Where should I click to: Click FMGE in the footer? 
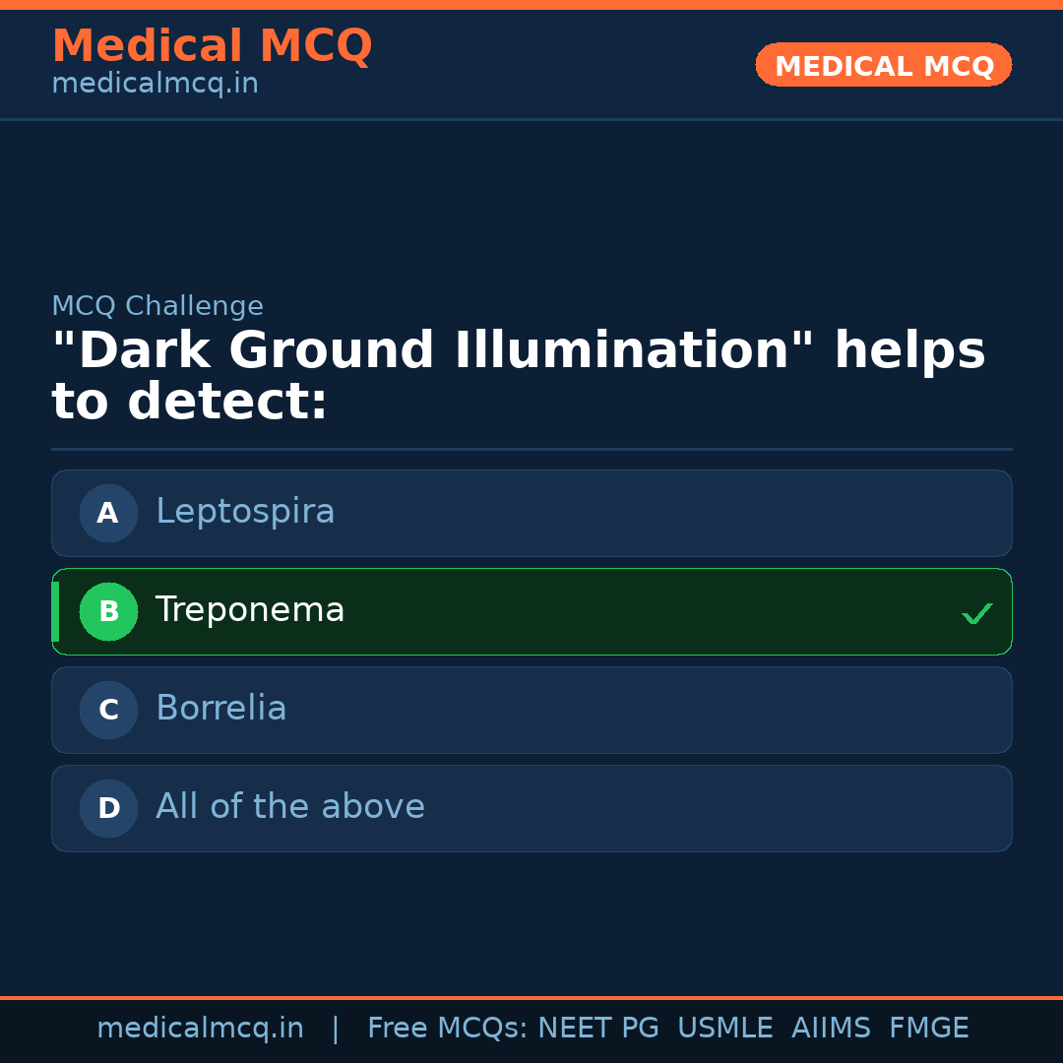click(929, 1029)
